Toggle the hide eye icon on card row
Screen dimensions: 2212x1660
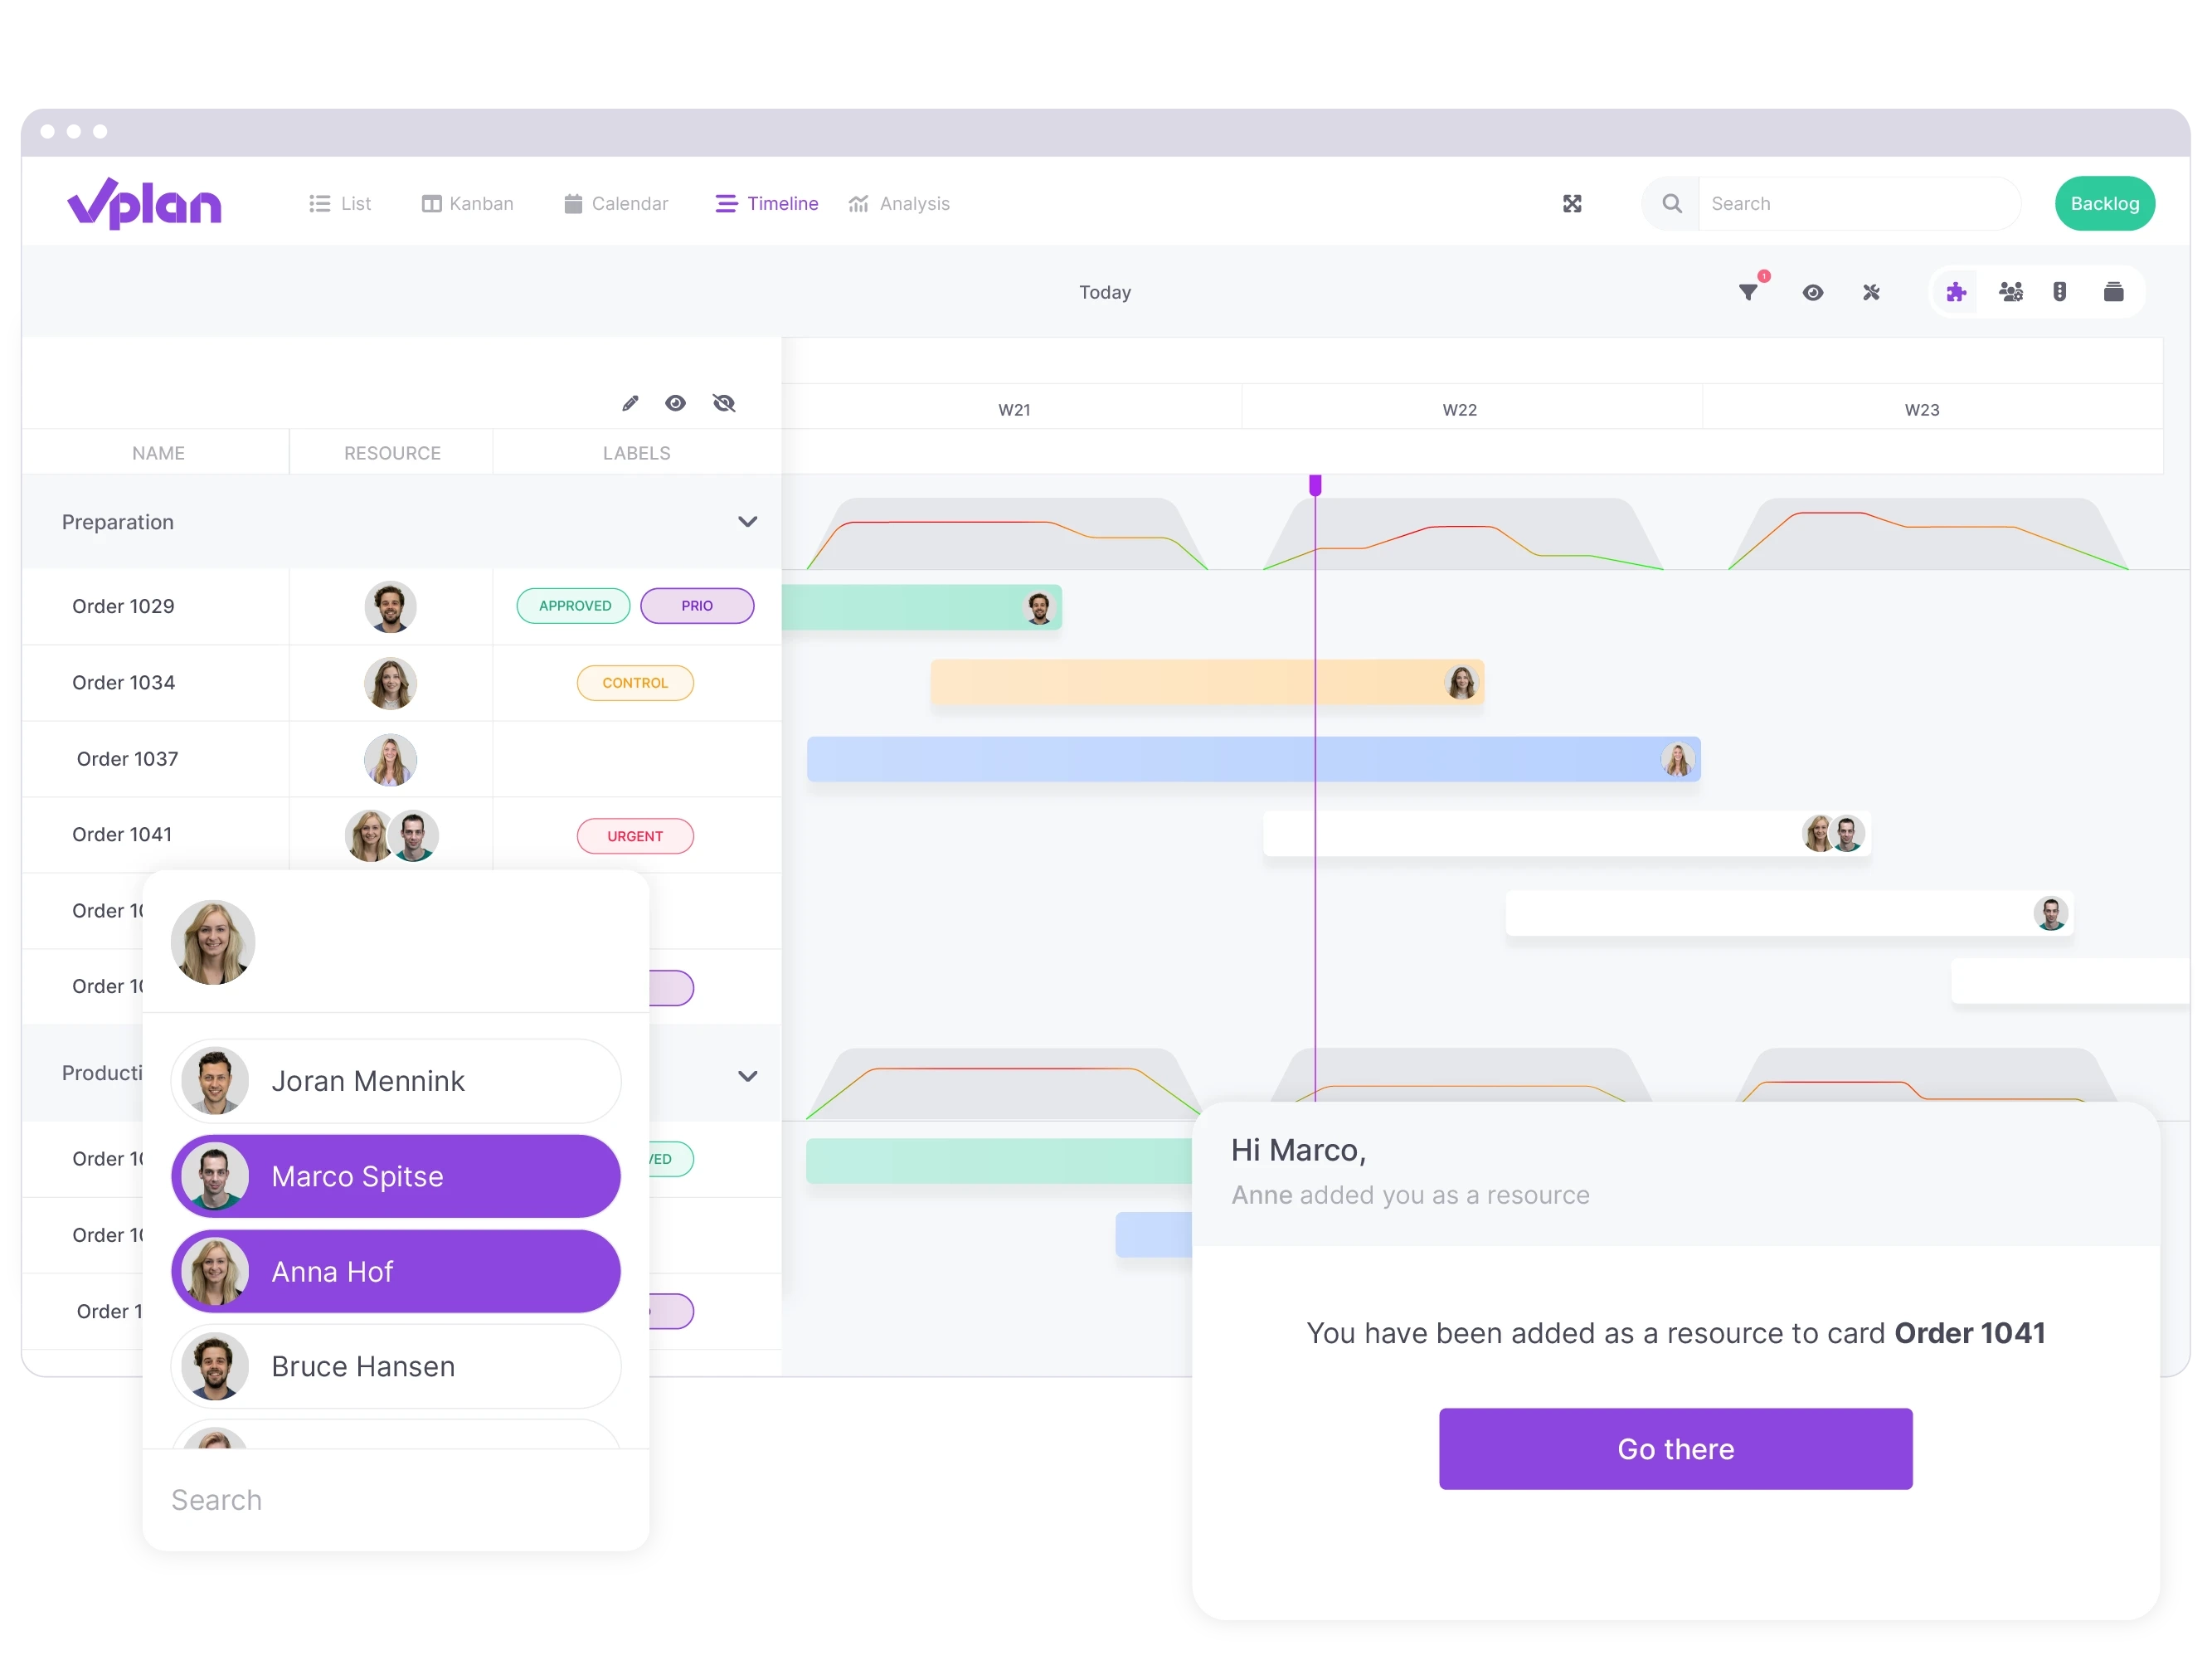point(723,403)
